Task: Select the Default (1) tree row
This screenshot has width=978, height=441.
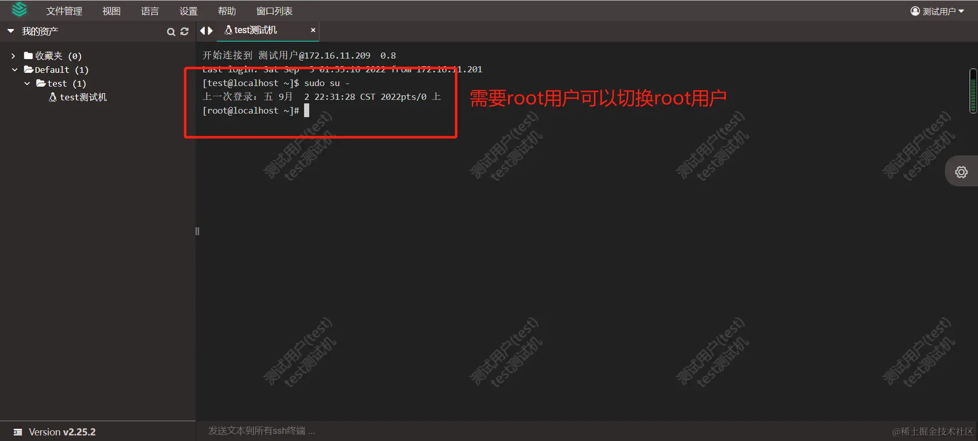Action: pos(56,70)
